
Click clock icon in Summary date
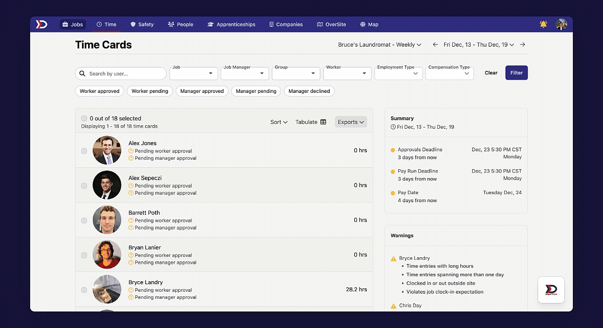coord(393,127)
